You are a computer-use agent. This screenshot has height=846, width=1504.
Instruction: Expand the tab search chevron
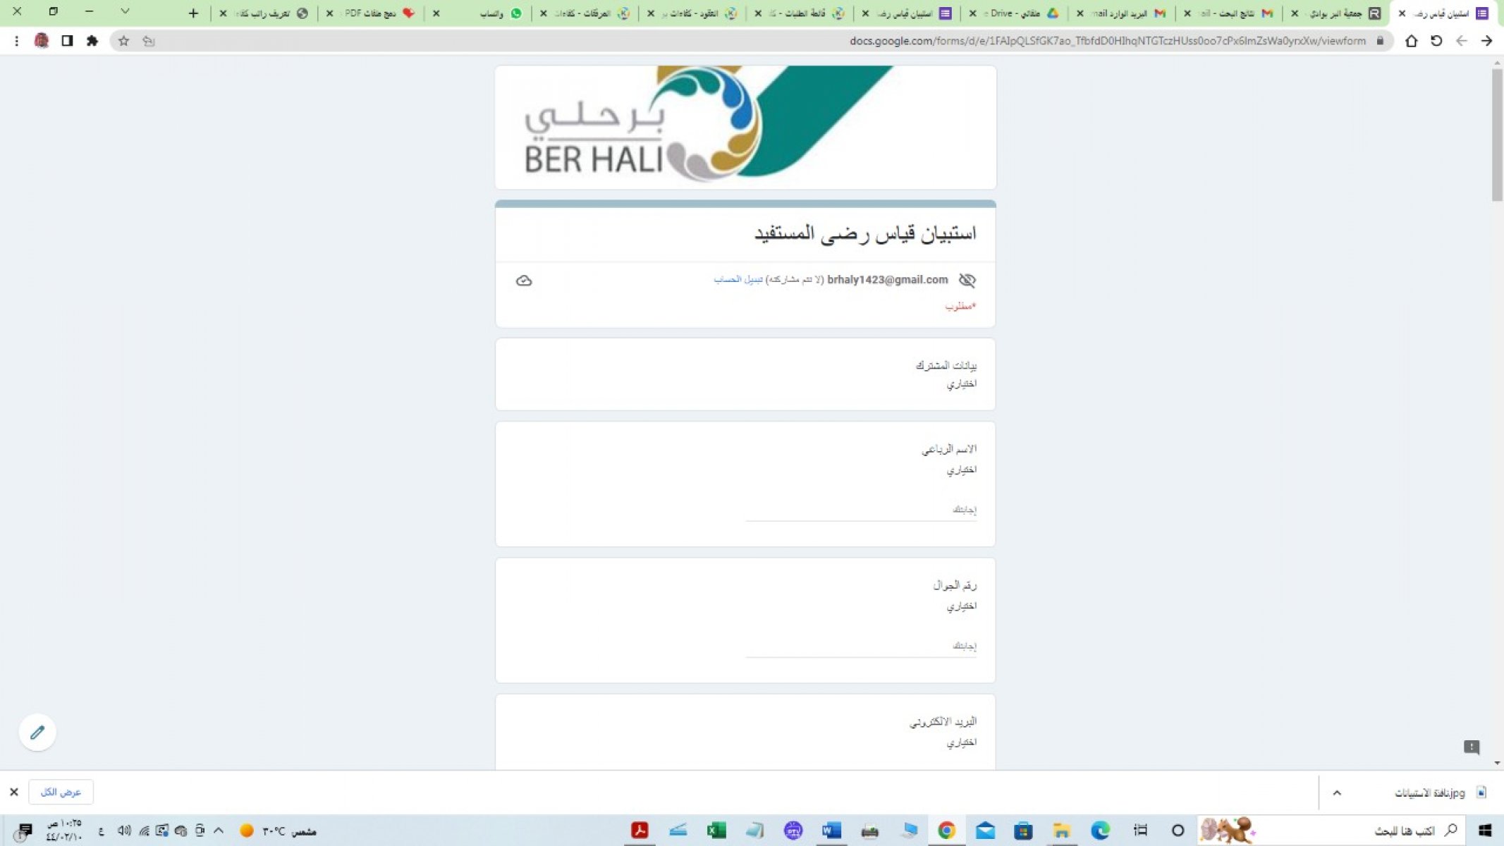pos(125,11)
